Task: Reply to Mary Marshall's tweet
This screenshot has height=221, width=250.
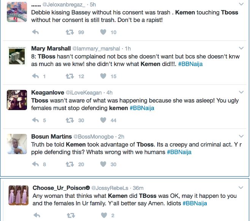Action: [x=36, y=76]
